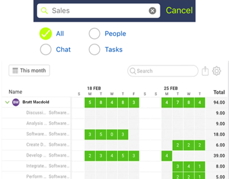Select the All filter option
This screenshot has height=179, width=229.
tap(46, 34)
